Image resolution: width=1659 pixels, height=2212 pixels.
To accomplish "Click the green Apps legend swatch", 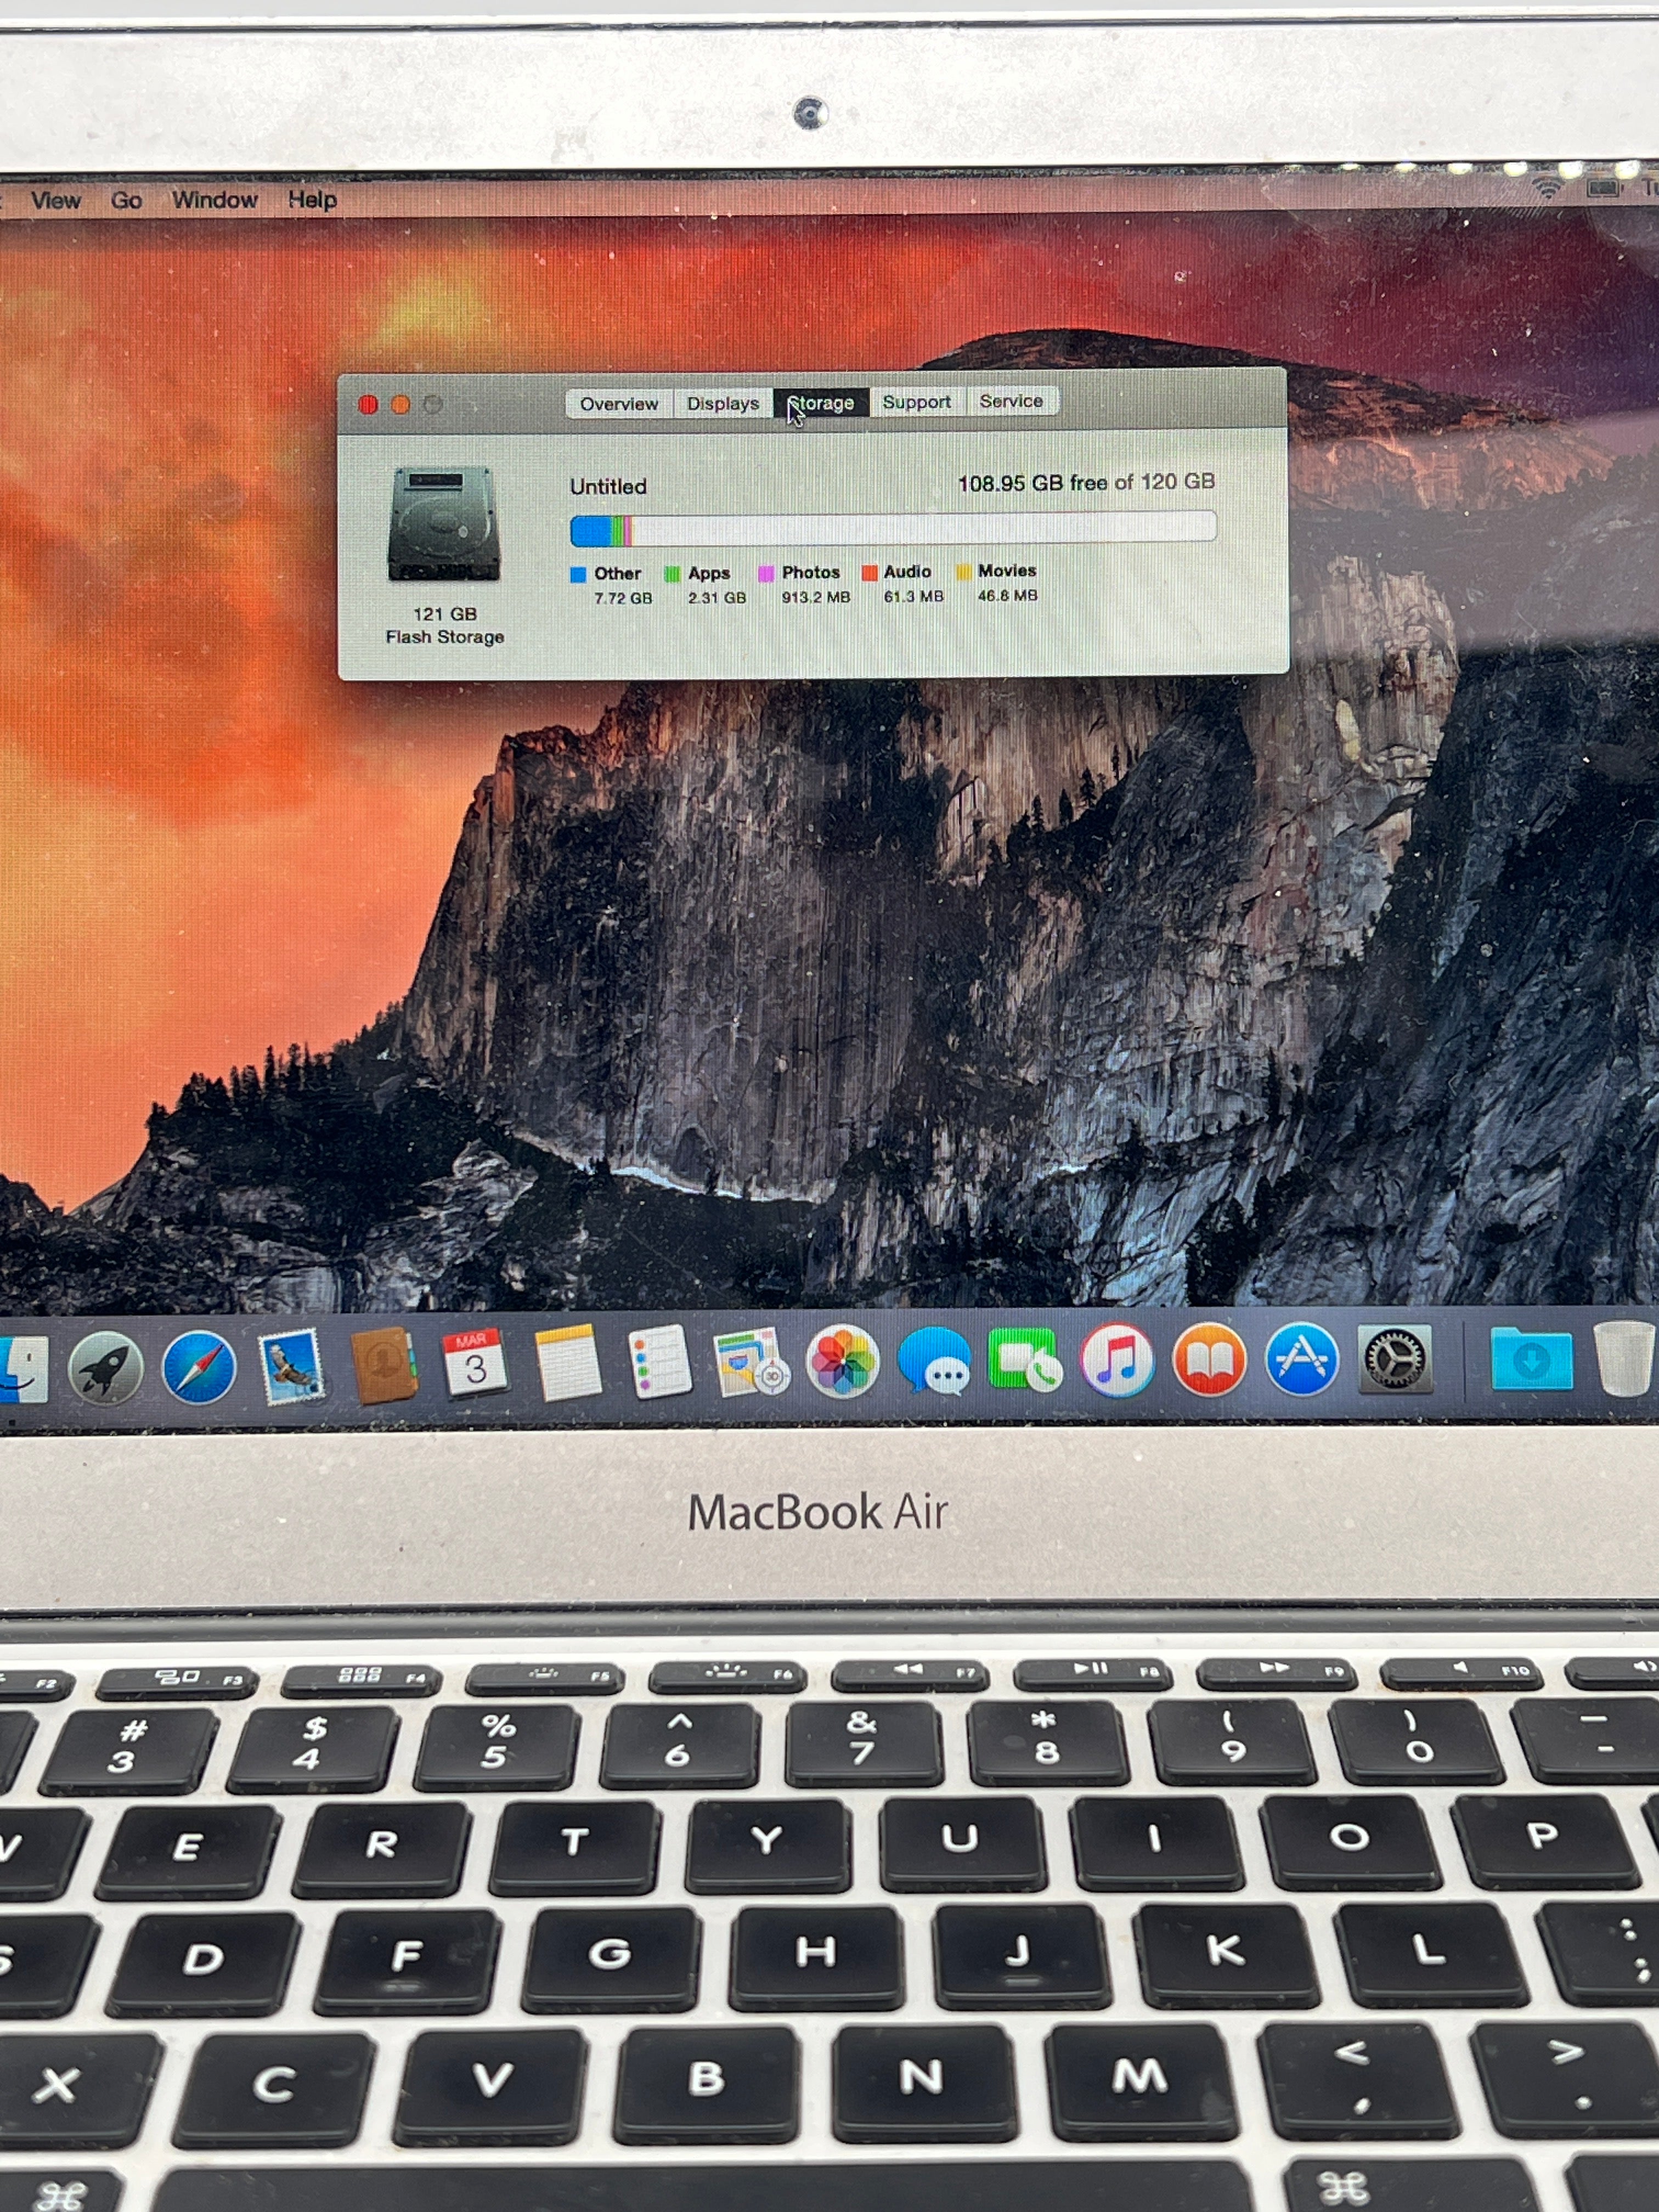I will click(673, 574).
